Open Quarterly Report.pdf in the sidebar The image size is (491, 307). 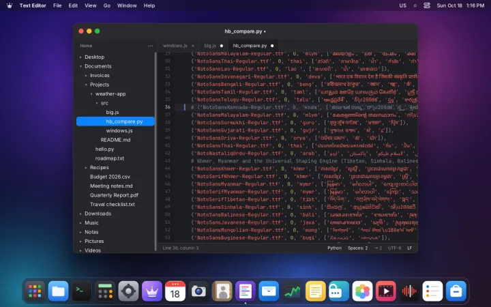point(115,195)
